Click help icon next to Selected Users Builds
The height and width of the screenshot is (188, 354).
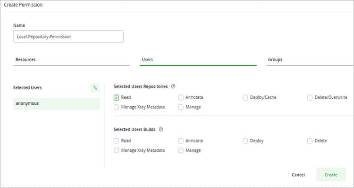pos(161,130)
